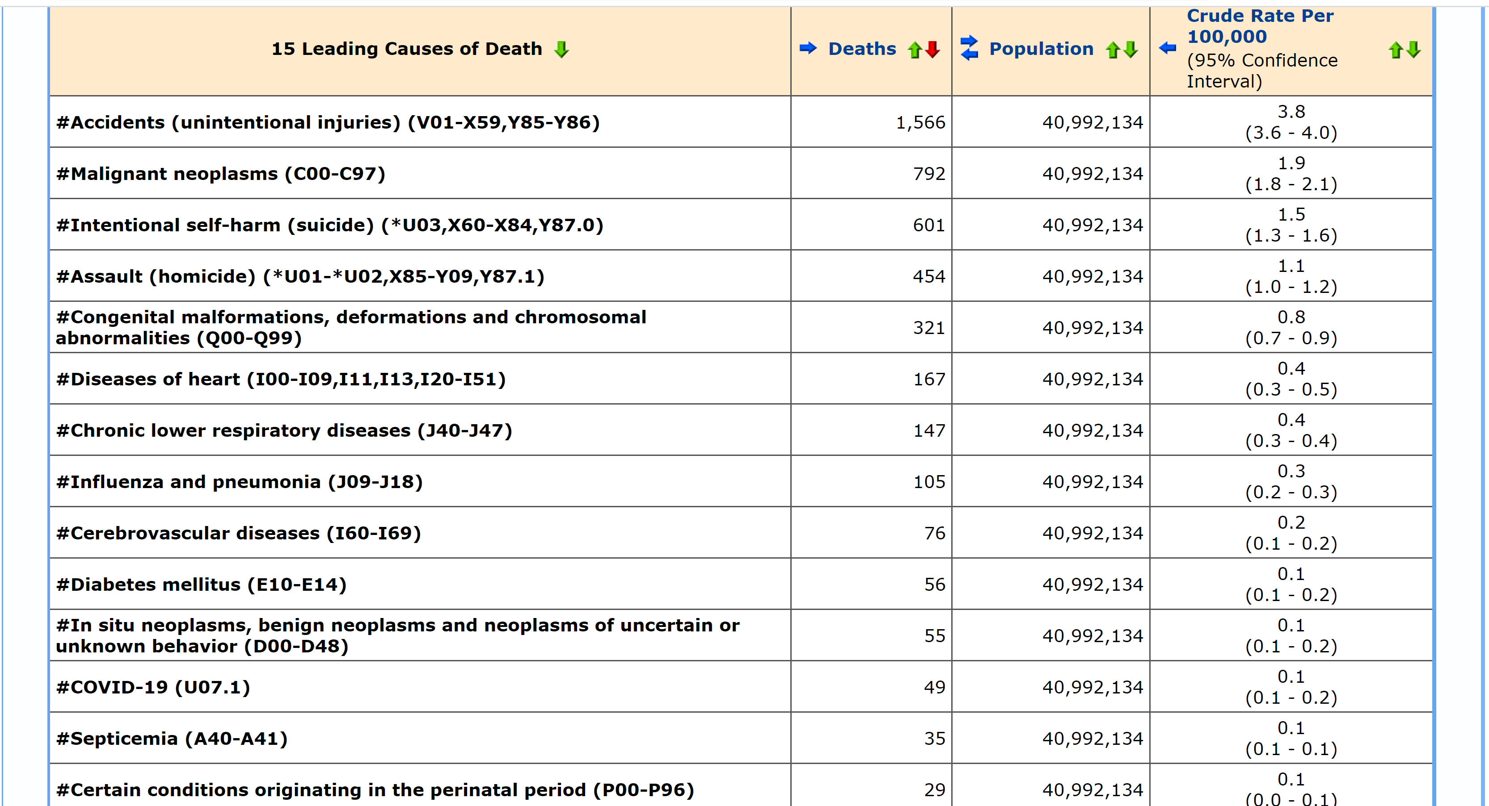Sort Crude Rate ascending with up arrow

tap(1396, 50)
